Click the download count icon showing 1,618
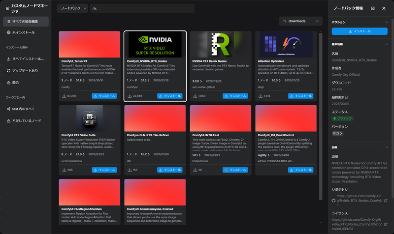Viewport: 394px width, 234px height. (x=261, y=96)
